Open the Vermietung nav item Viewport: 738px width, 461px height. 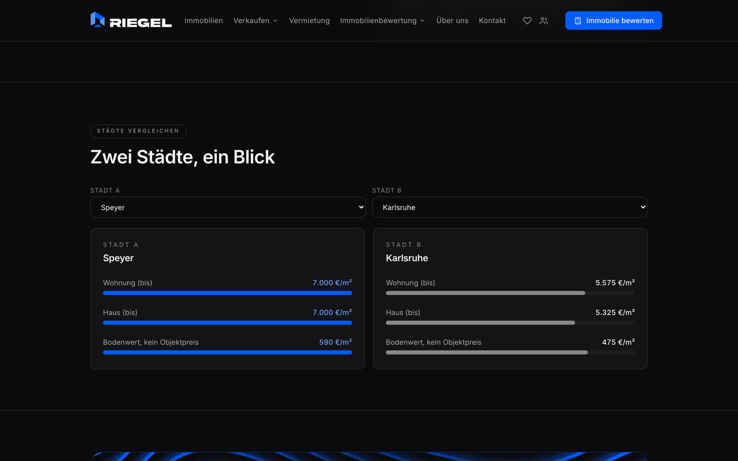click(x=309, y=21)
